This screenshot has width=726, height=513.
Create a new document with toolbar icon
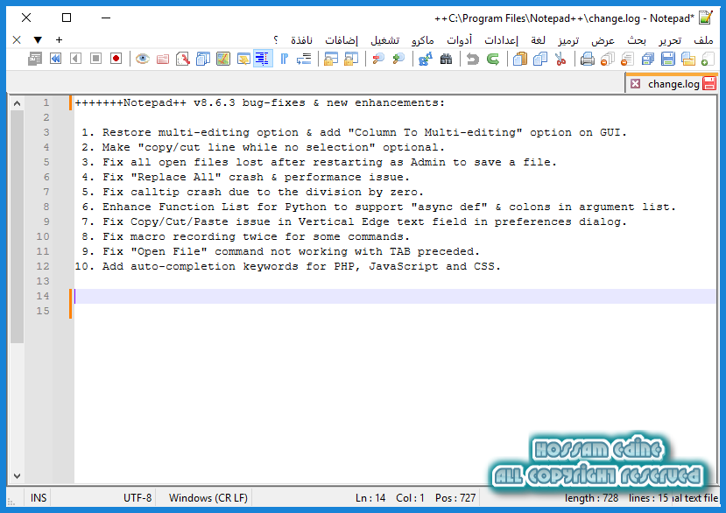pyautogui.click(x=708, y=59)
